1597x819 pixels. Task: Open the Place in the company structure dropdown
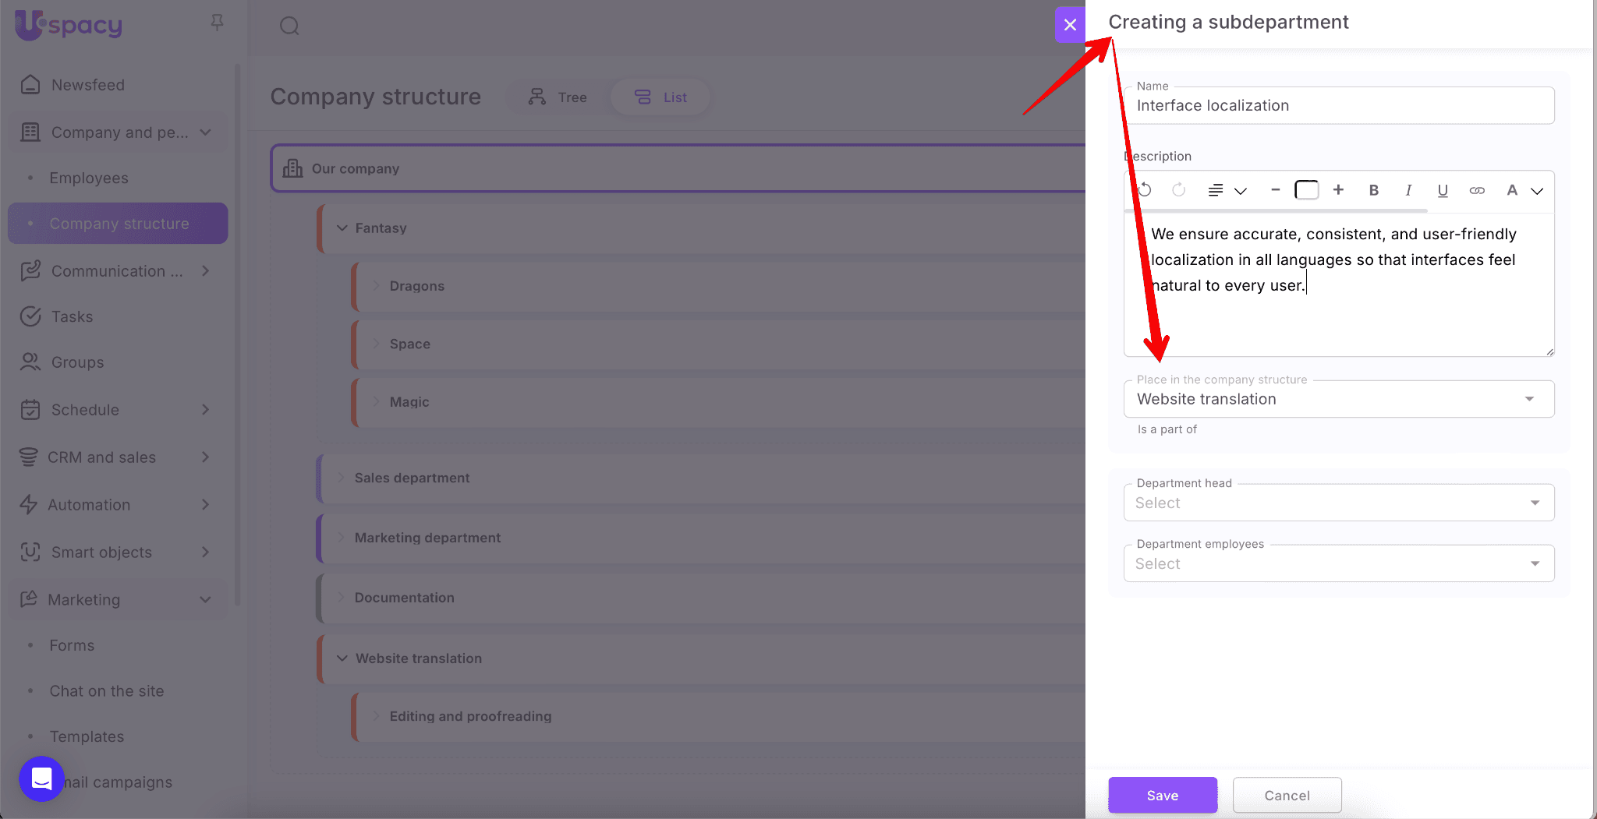(1338, 399)
